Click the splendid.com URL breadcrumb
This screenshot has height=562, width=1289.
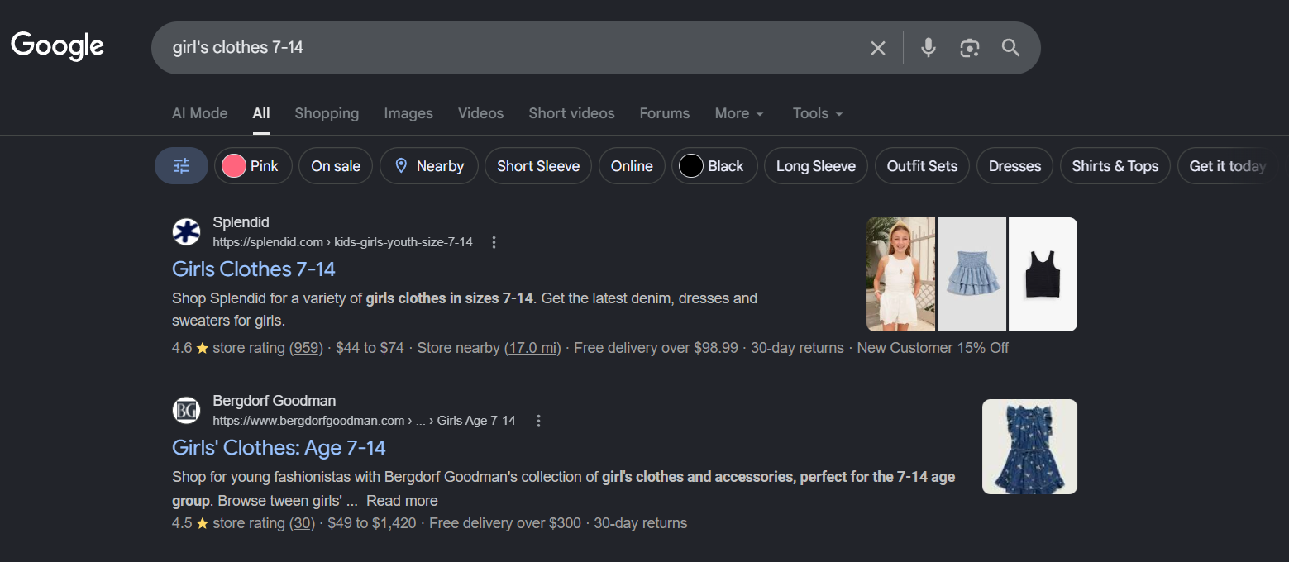(x=342, y=242)
